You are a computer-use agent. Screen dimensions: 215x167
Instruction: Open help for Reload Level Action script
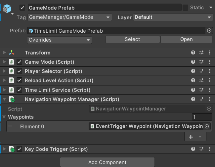193,80
